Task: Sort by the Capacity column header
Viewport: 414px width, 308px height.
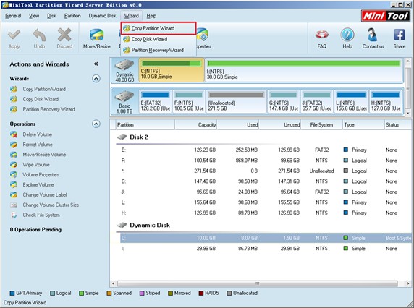Action: [195, 125]
